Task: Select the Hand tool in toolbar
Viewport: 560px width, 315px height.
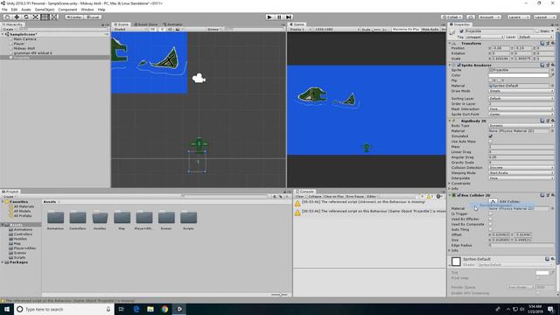Action: pyautogui.click(x=7, y=17)
